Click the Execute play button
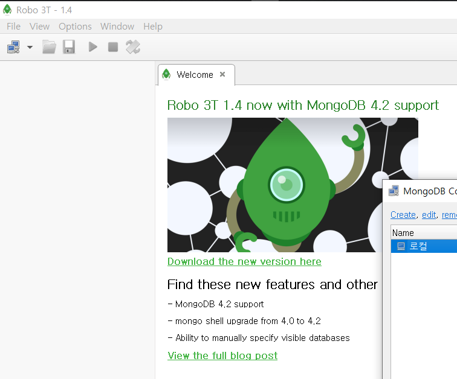This screenshot has height=379, width=457. point(92,47)
